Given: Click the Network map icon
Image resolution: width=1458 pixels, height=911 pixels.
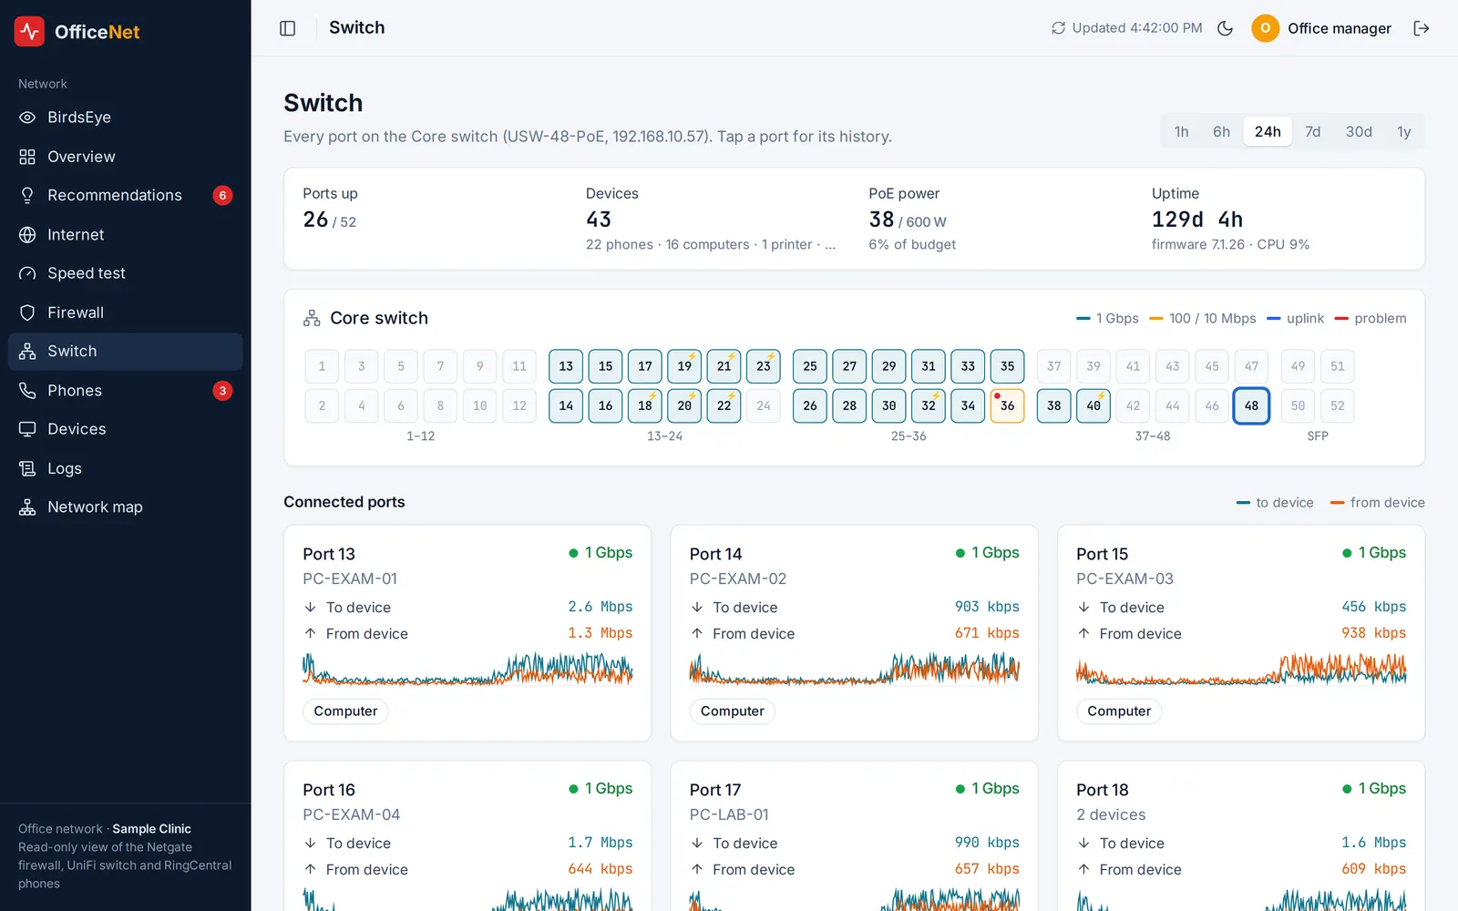Looking at the screenshot, I should [x=27, y=507].
